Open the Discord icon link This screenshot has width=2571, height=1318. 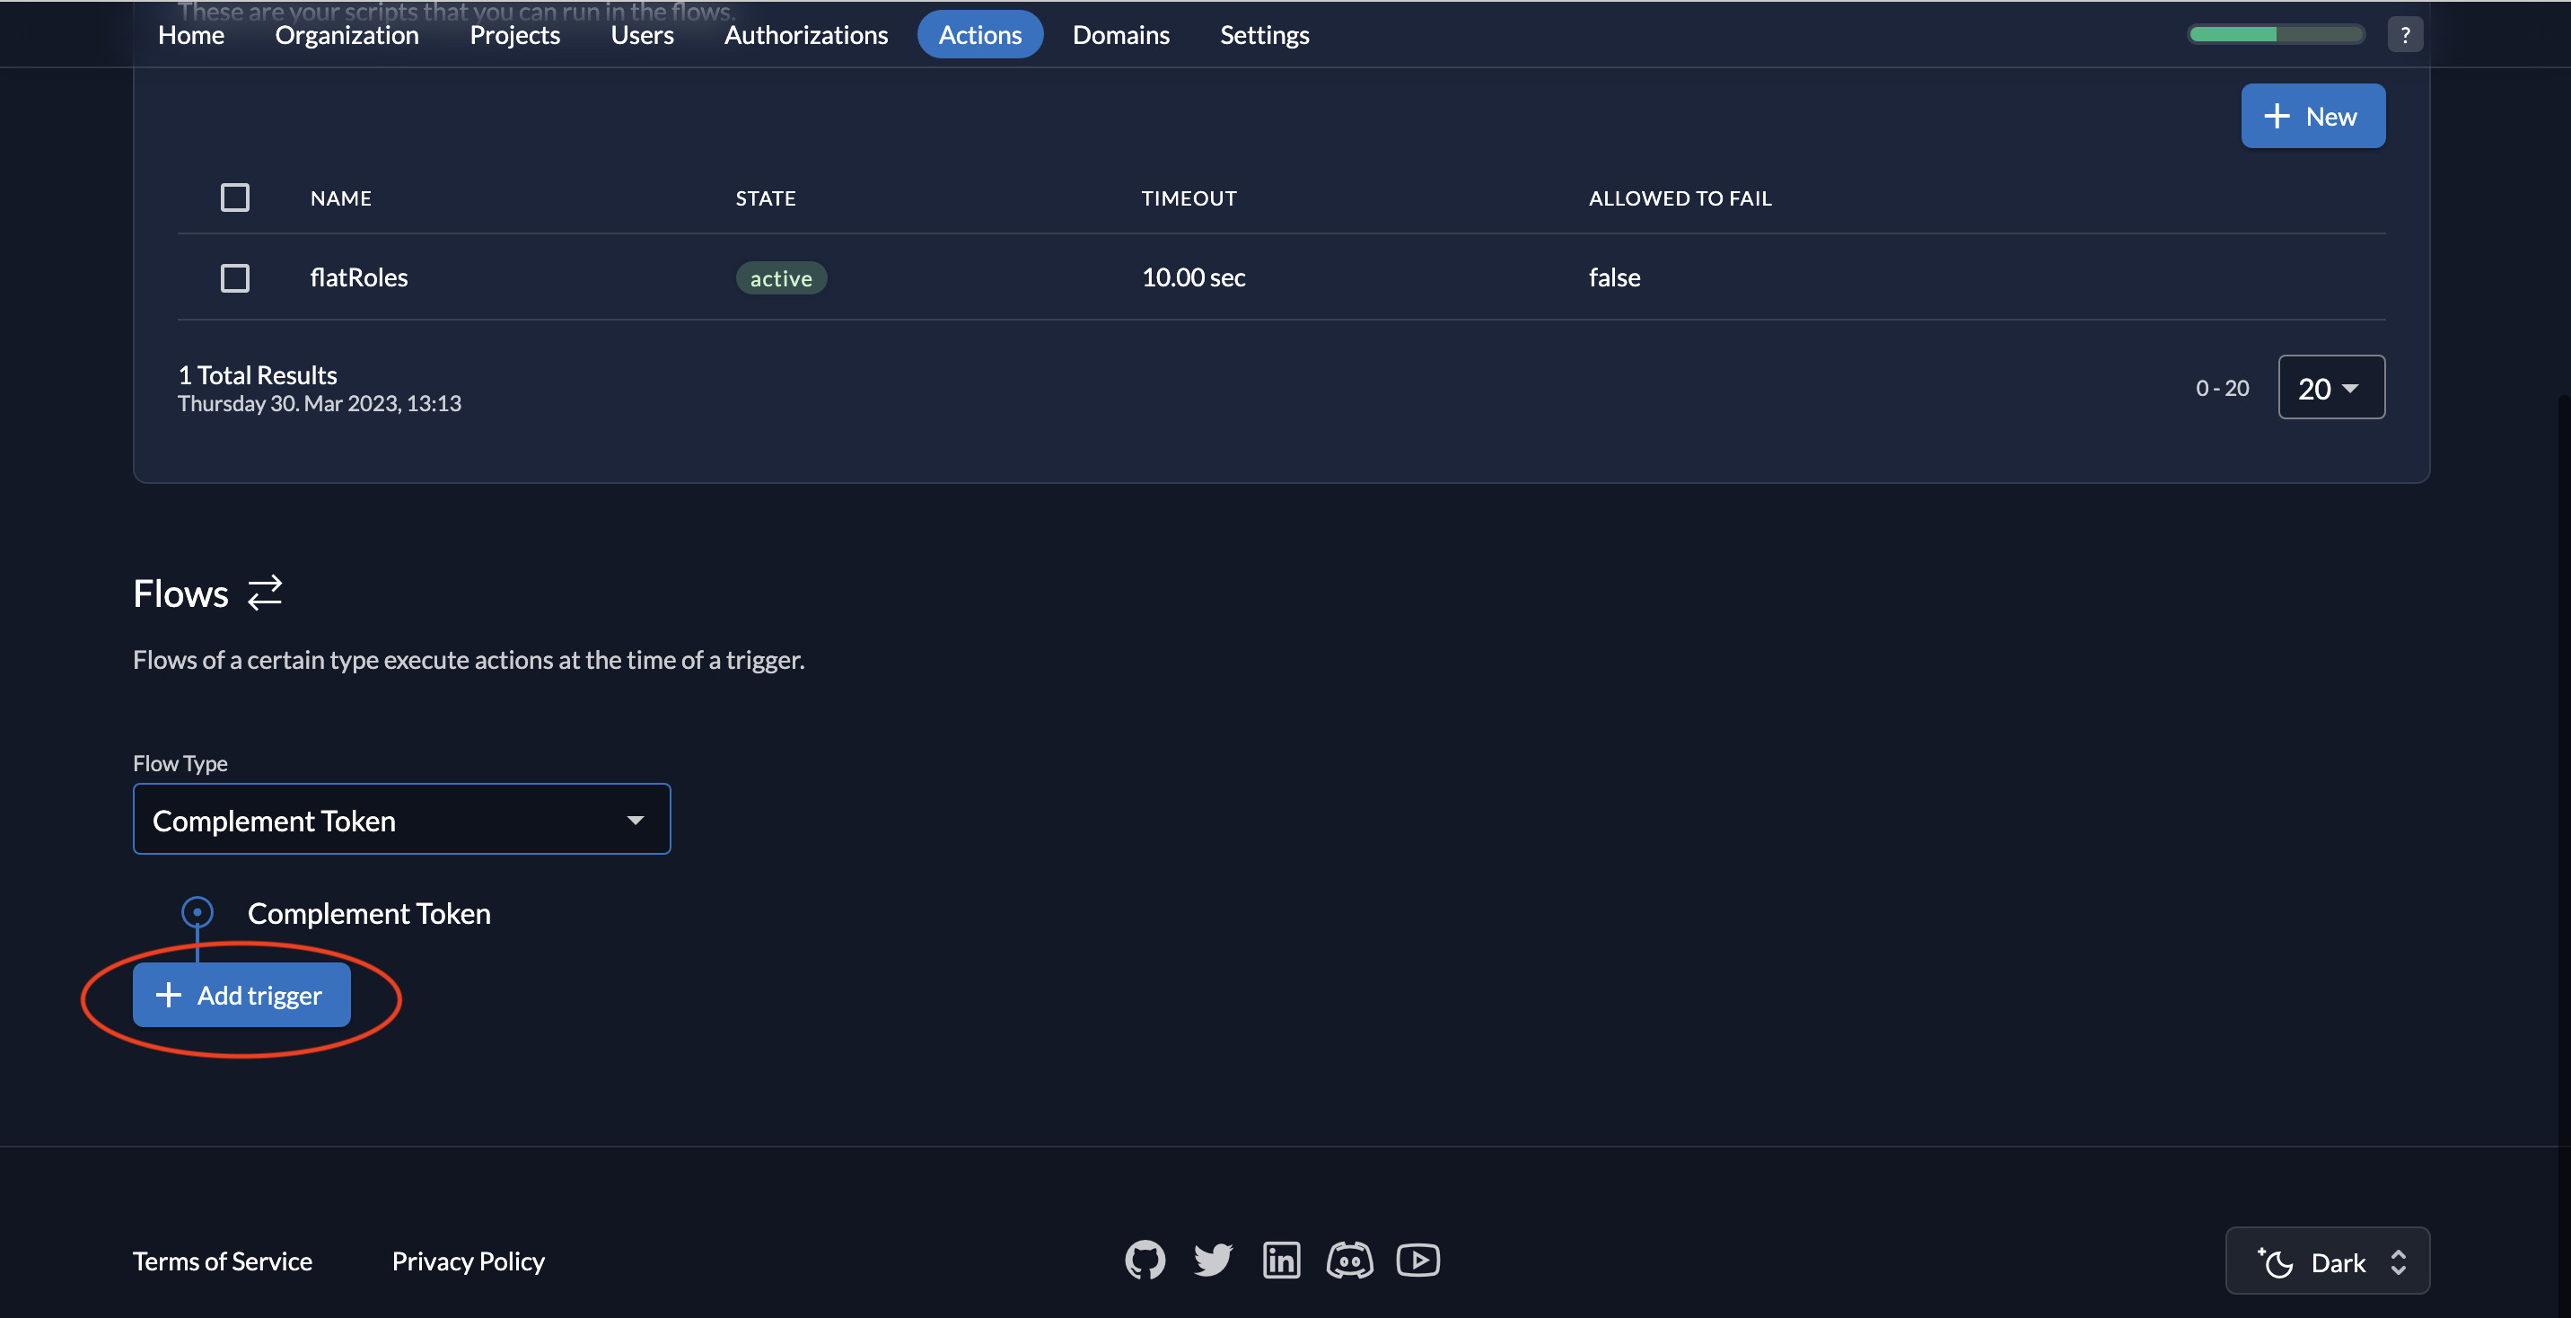point(1349,1260)
